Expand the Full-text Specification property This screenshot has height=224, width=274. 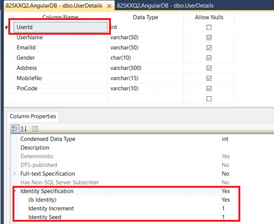pos(14,173)
